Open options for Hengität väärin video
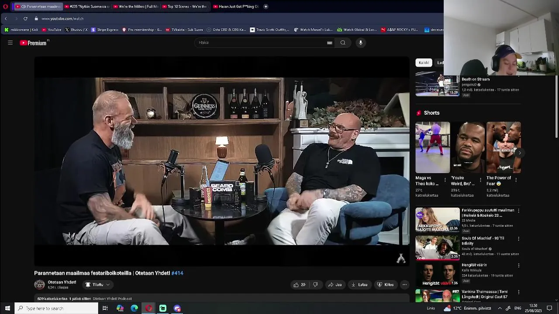The image size is (559, 314). point(518,265)
